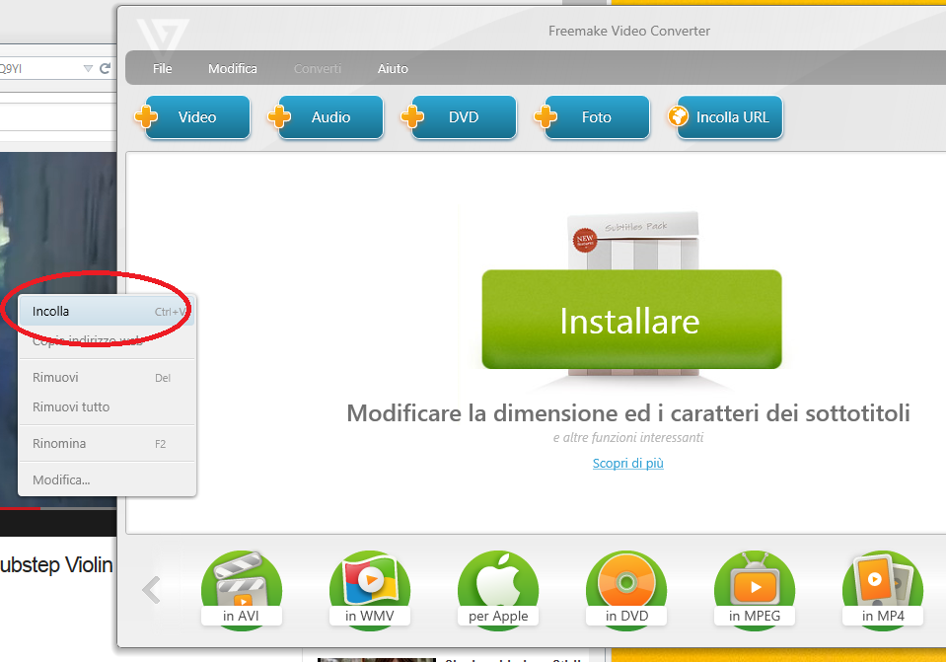This screenshot has height=662, width=946.
Task: Add photos using Foto button
Action: click(597, 117)
